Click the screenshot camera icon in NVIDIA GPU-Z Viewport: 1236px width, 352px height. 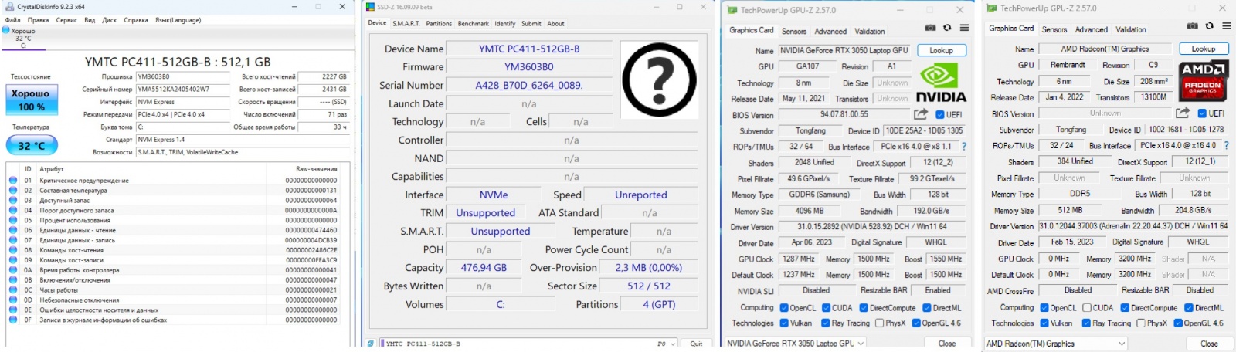[x=931, y=28]
